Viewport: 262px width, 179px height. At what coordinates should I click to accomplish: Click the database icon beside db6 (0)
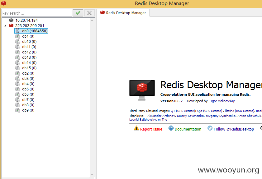18,94
